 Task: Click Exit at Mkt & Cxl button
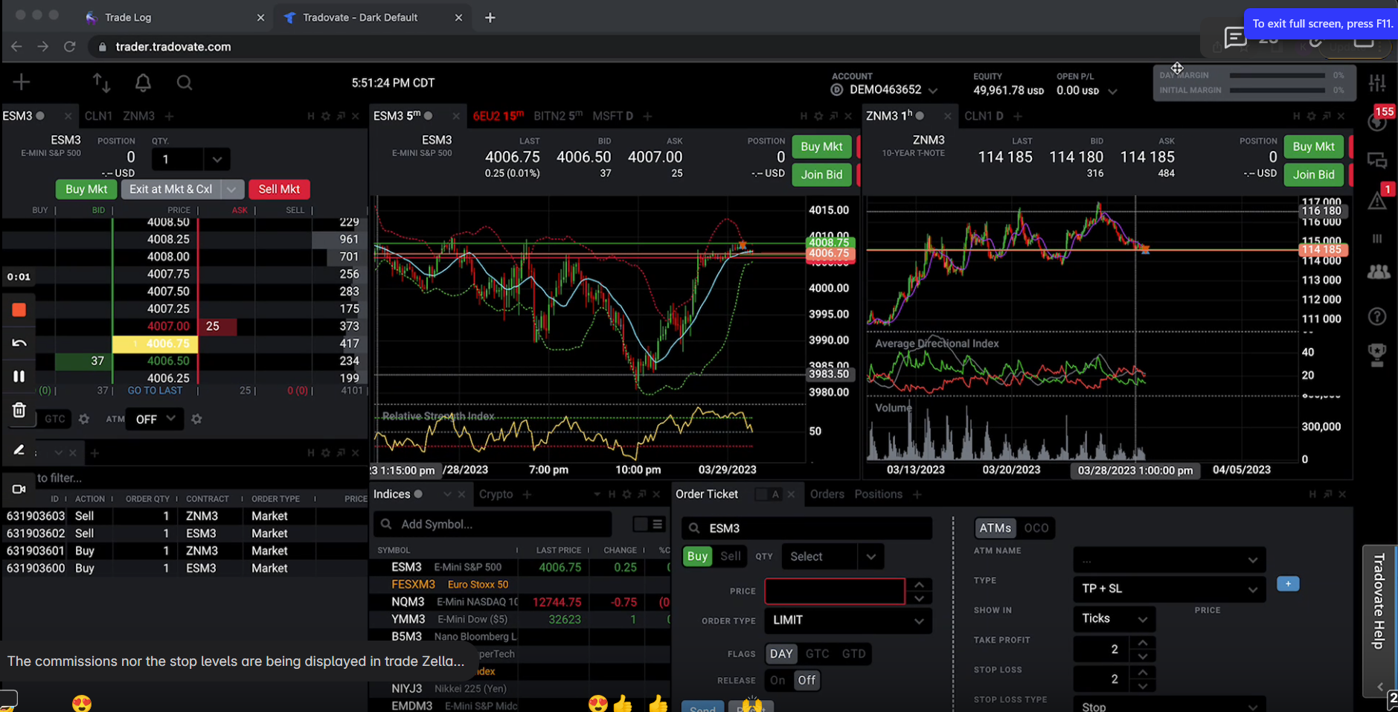pos(170,189)
